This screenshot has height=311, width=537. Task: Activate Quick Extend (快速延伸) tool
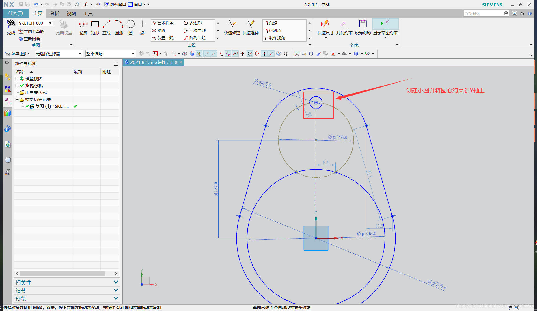coord(250,28)
